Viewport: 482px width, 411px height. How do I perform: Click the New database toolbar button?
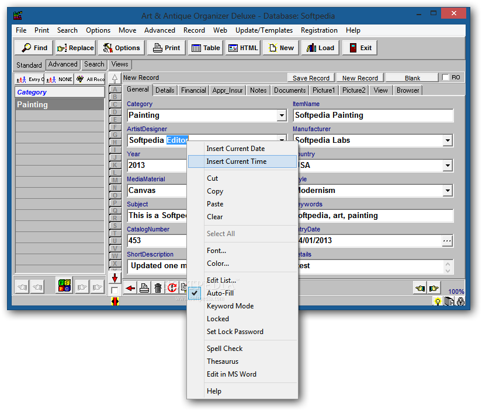tap(280, 48)
